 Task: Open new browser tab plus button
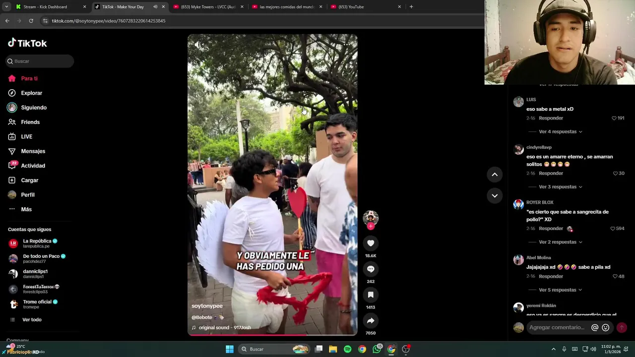tap(411, 7)
